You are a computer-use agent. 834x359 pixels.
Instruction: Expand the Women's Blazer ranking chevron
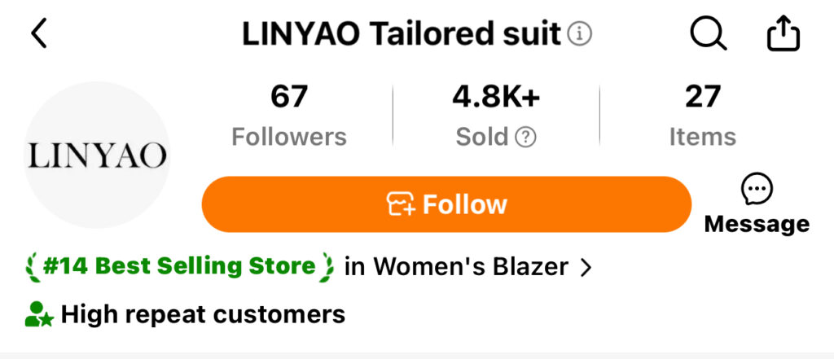pyautogui.click(x=586, y=268)
